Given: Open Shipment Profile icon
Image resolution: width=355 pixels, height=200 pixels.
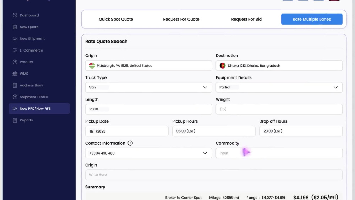Looking at the screenshot, I should click(15, 97).
